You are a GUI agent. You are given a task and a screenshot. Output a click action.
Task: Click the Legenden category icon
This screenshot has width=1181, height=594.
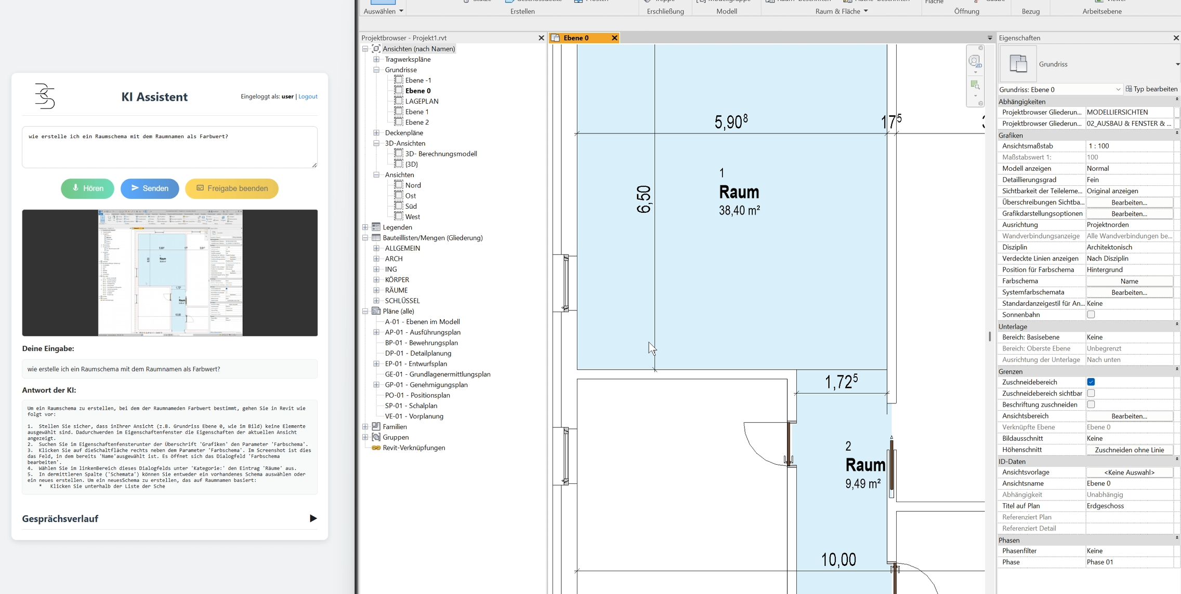[x=376, y=227]
